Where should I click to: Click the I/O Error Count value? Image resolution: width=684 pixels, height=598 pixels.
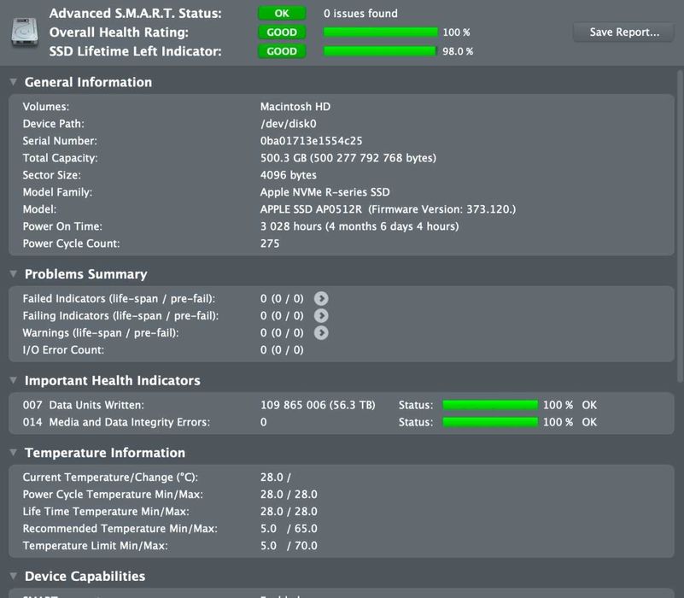coord(282,349)
